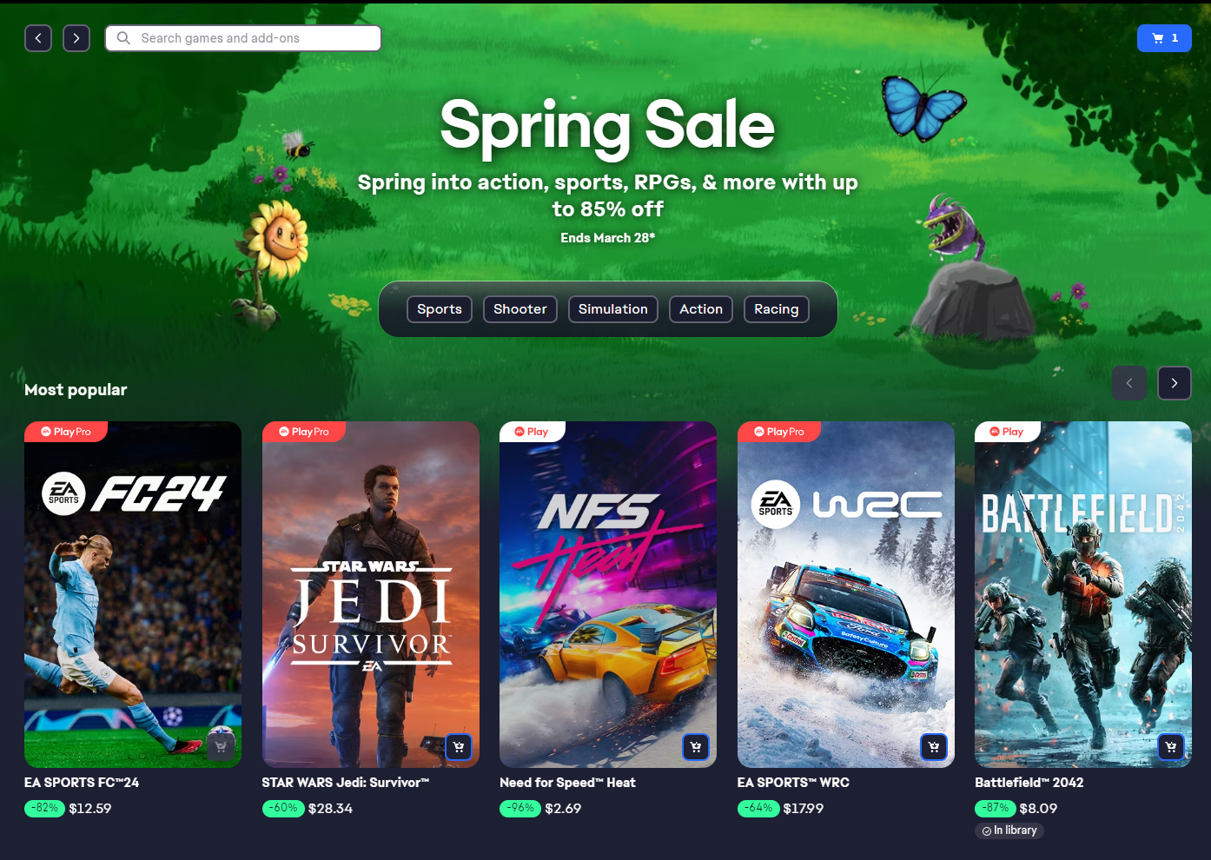Open the Need for Speed Heat title link
The width and height of the screenshot is (1211, 860).
tap(567, 783)
